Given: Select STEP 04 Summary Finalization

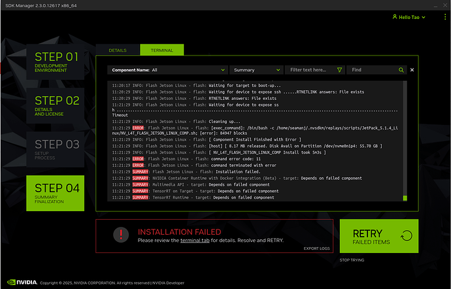Looking at the screenshot, I should [x=55, y=193].
